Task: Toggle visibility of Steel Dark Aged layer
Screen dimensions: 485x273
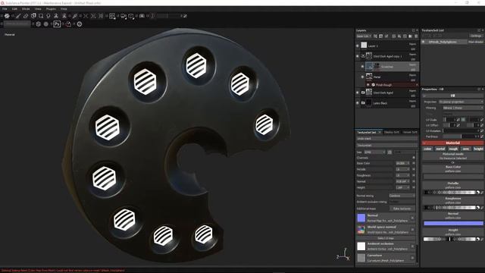Action: [358, 93]
